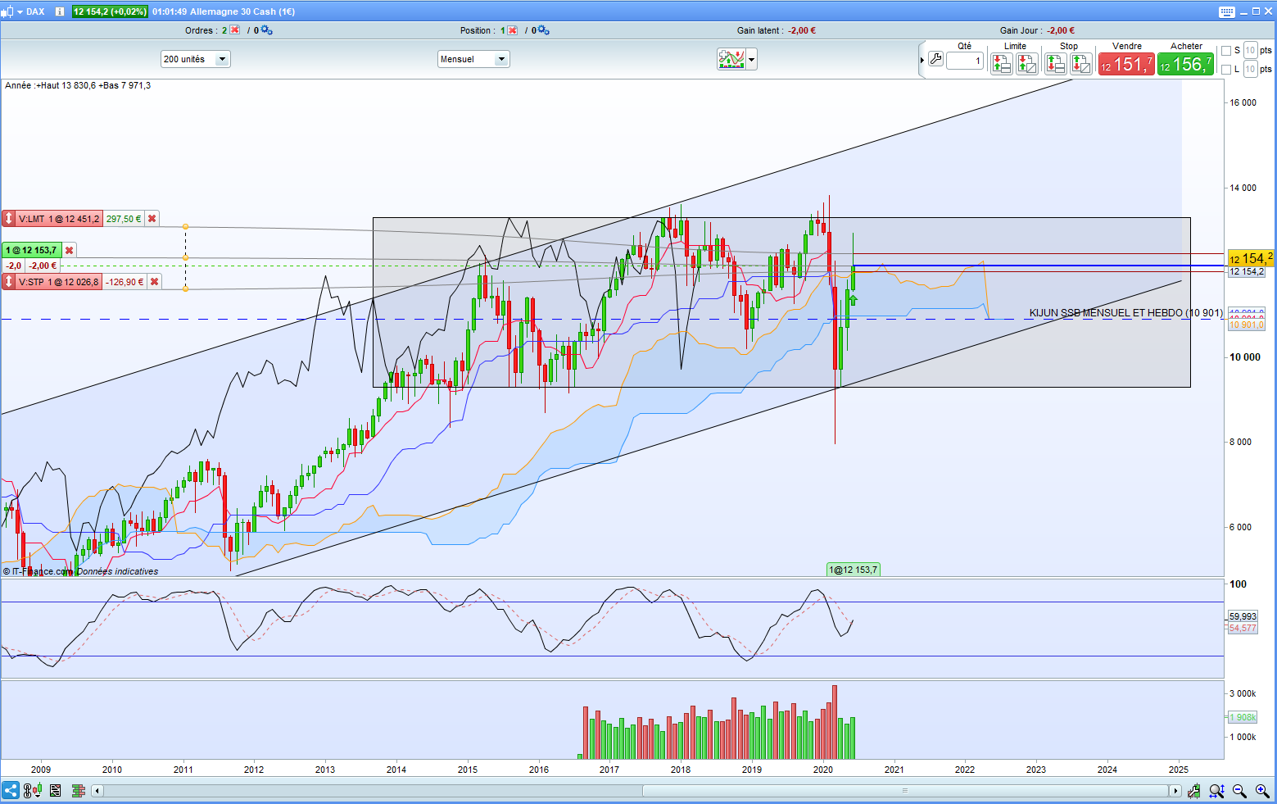Screen dimensions: 1277x804
Task: Click the 1@12 153,7 marker on time axis
Action: [854, 570]
